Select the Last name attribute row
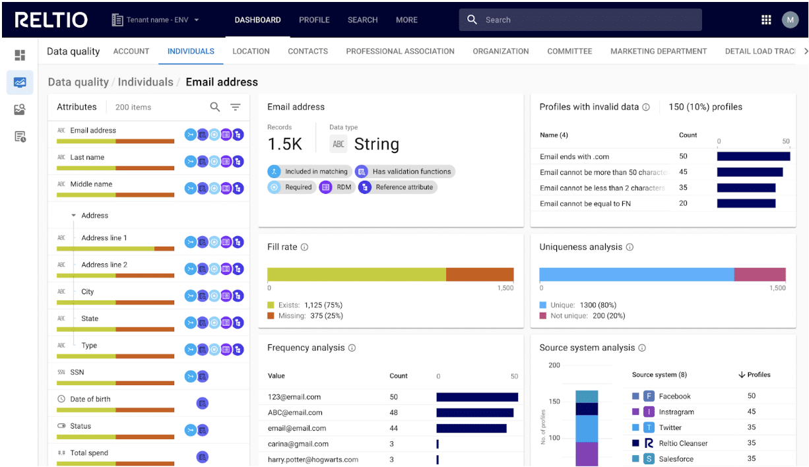Screen dimensions: 809x467 point(149,162)
